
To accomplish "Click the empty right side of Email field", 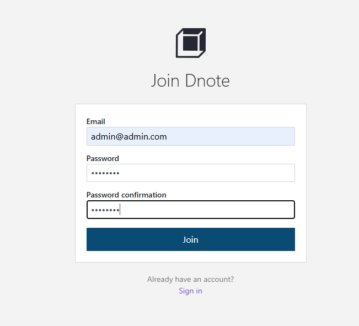I will 231,136.
